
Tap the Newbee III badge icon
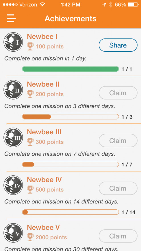tap(13, 137)
